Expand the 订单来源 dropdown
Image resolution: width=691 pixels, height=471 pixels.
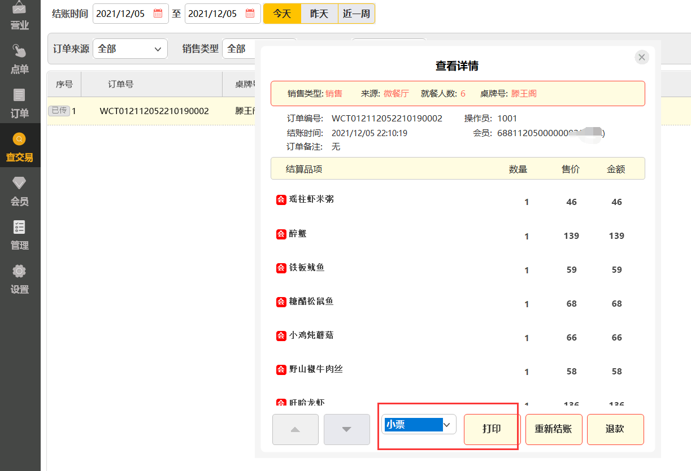pos(130,49)
